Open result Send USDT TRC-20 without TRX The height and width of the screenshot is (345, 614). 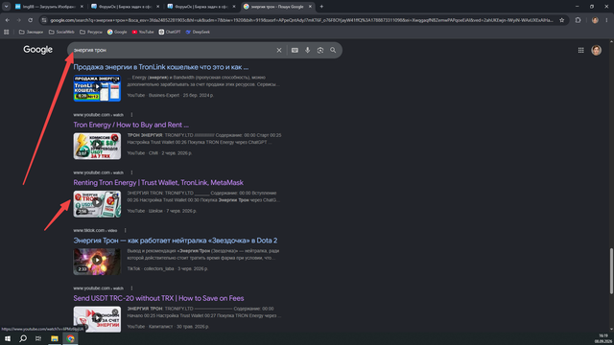[158, 298]
